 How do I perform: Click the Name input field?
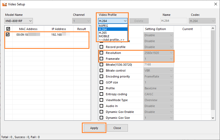174,21
